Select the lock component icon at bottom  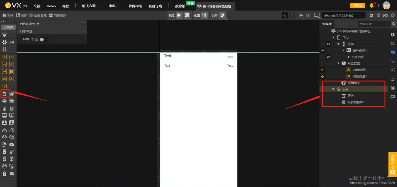pos(4,174)
